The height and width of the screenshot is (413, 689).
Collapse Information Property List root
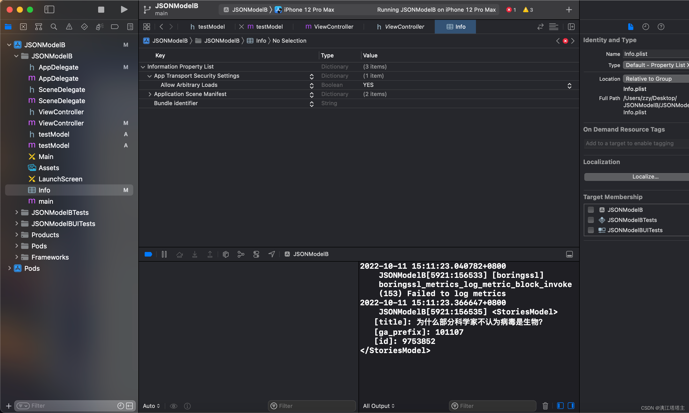point(143,67)
